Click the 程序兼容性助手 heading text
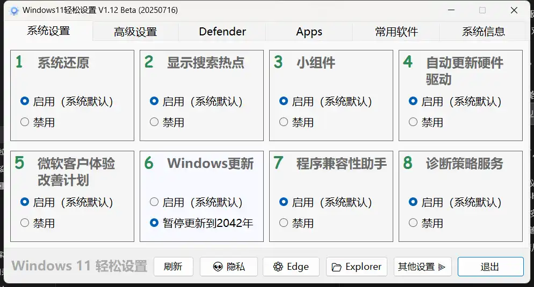This screenshot has width=534, height=287. tap(342, 164)
